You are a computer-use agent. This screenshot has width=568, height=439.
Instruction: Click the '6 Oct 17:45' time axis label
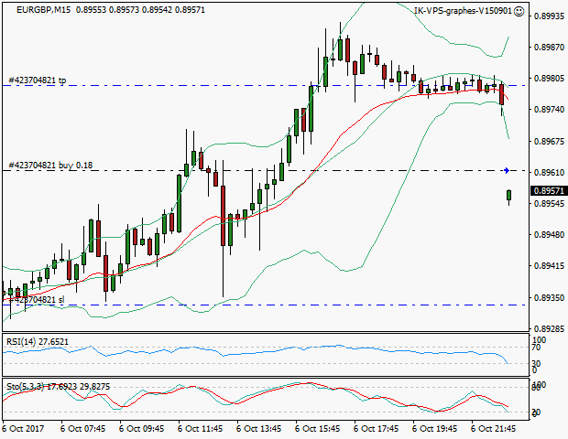[377, 429]
